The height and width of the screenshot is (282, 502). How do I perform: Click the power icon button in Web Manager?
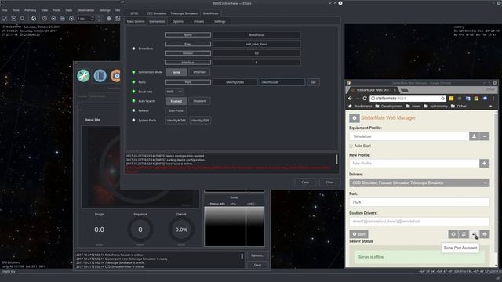pos(453,234)
